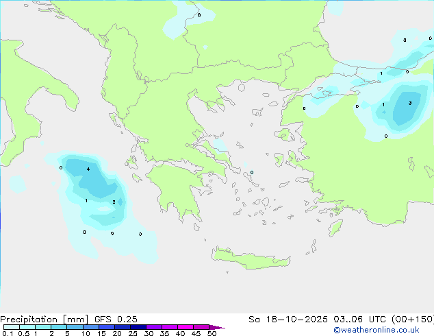The height and width of the screenshot is (336, 434).
Task: Pick the 25–30 mm dark navy legend swatch
Action: [138, 327]
